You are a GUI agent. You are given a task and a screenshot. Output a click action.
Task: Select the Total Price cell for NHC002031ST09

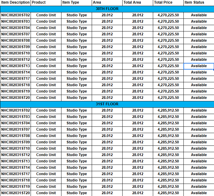pos(168,142)
